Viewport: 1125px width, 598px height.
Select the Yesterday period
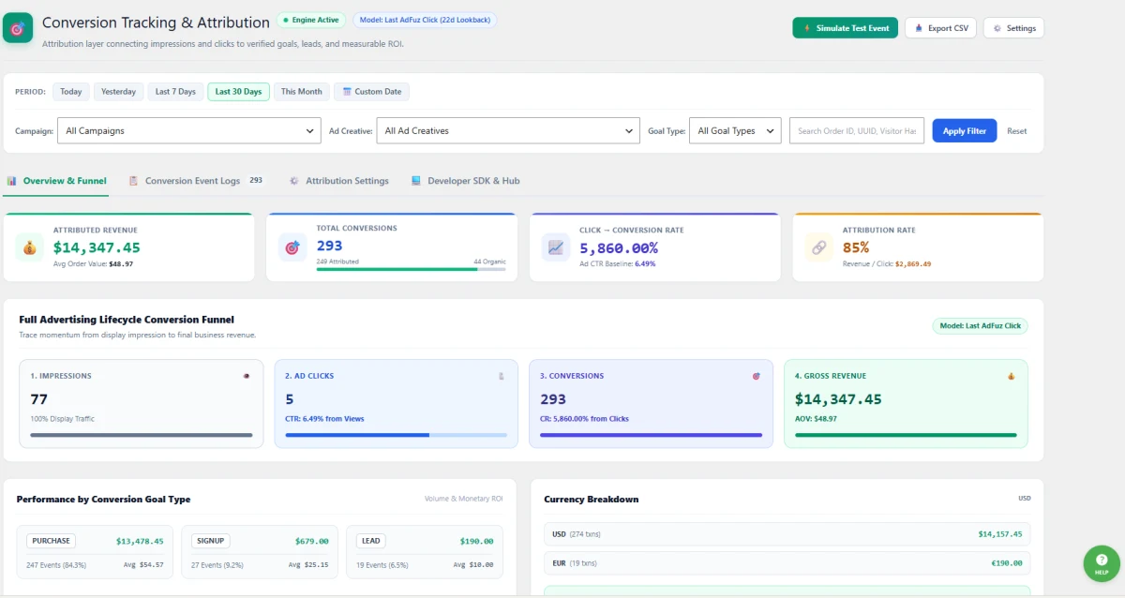click(x=119, y=92)
